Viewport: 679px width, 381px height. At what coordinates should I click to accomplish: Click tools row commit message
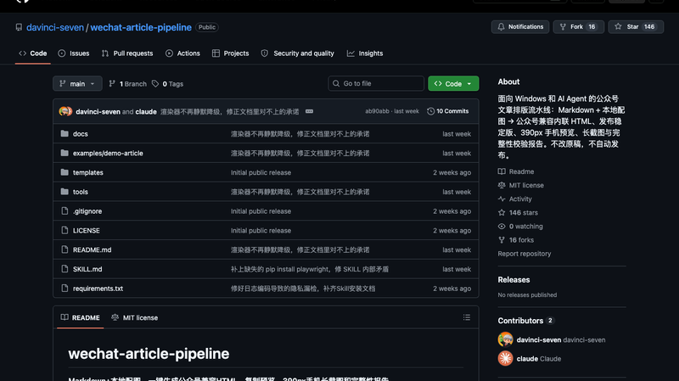point(300,192)
